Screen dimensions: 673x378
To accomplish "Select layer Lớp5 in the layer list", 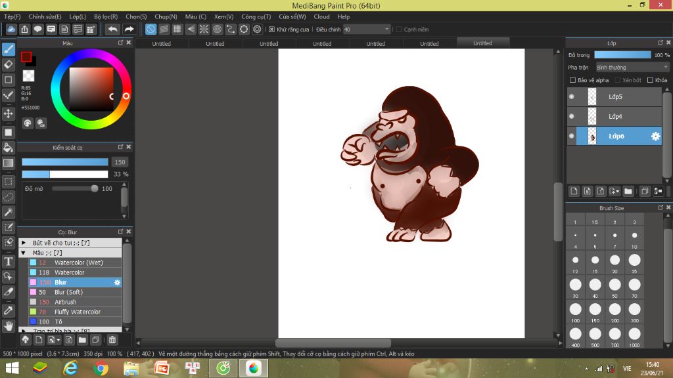I will click(x=615, y=97).
